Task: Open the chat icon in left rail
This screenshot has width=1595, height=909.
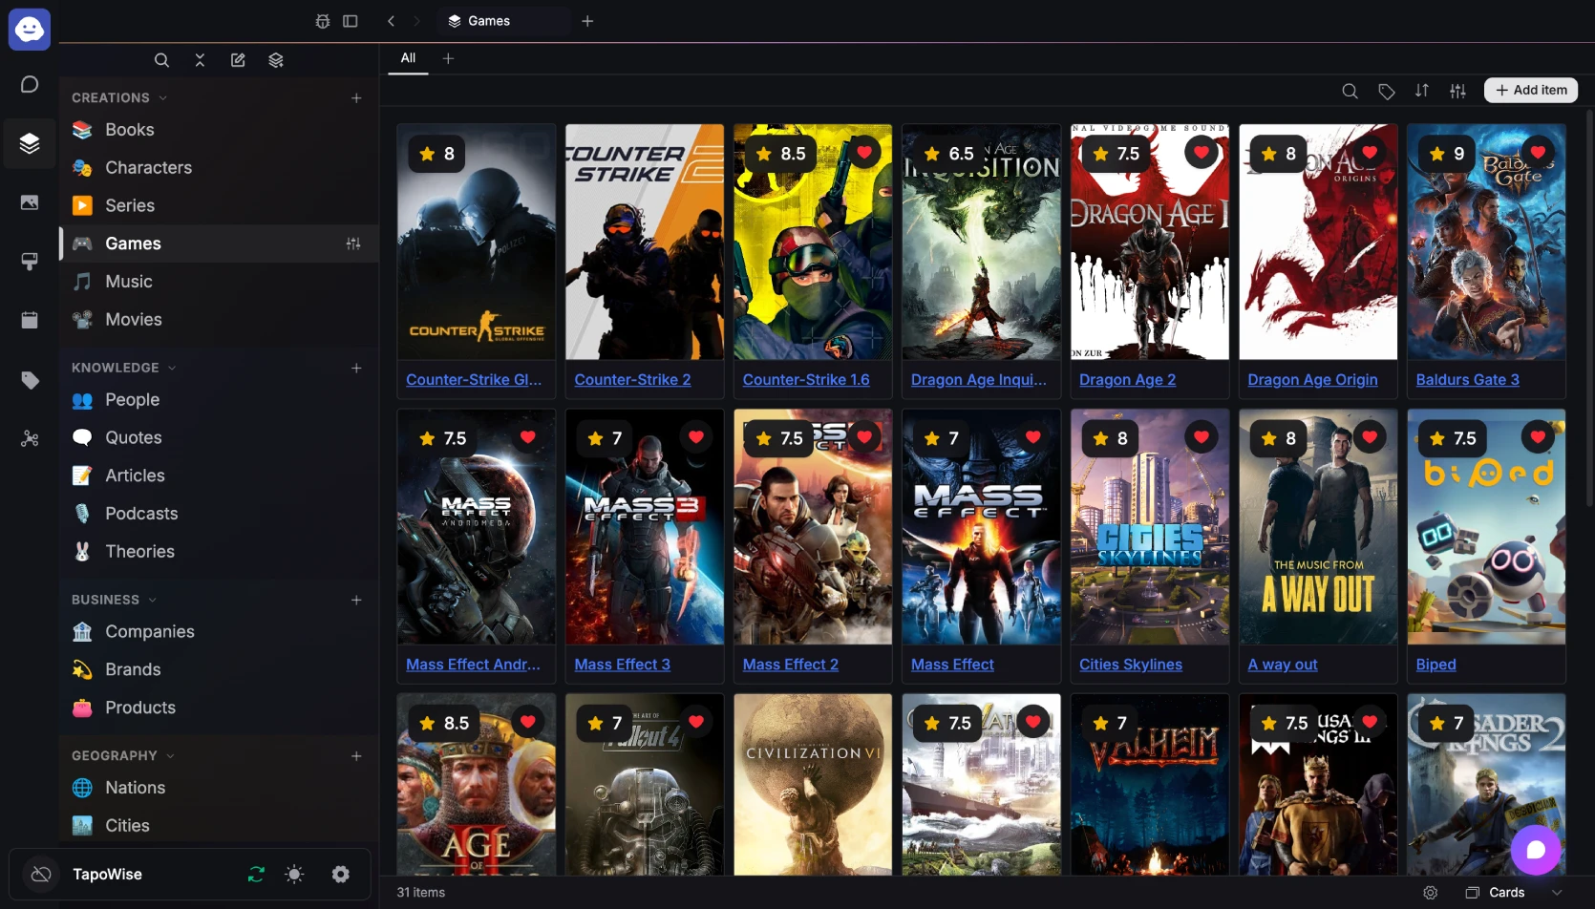Action: click(x=30, y=85)
